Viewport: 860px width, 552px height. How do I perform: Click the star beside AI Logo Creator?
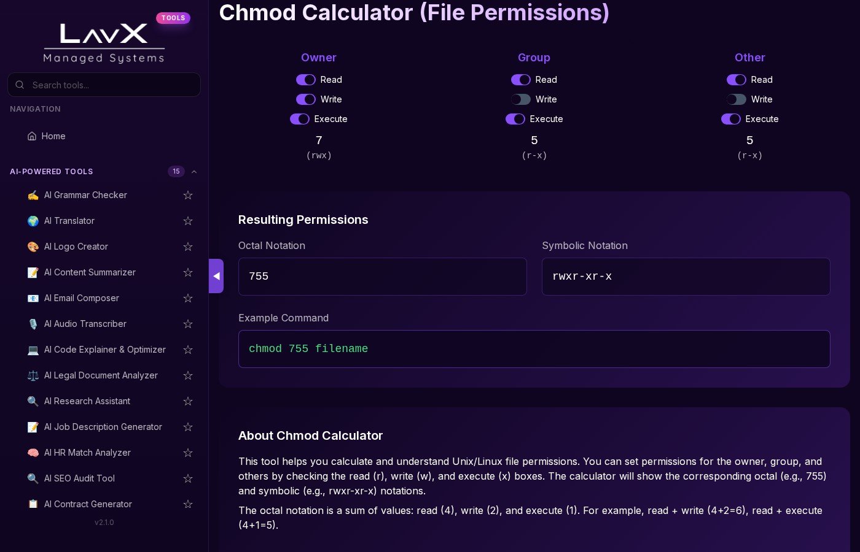188,247
